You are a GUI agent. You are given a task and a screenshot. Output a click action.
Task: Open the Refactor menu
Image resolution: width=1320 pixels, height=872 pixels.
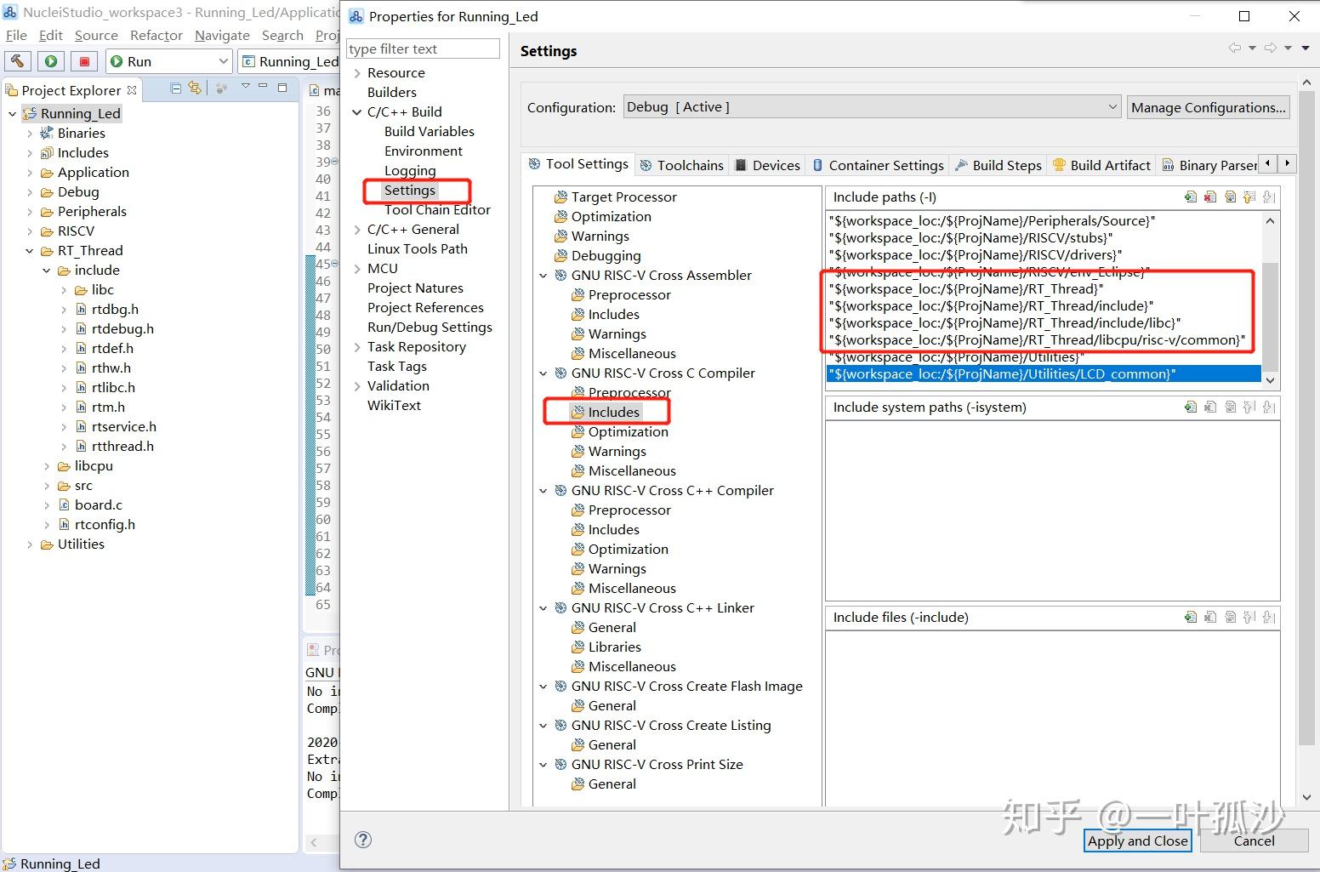tap(156, 35)
